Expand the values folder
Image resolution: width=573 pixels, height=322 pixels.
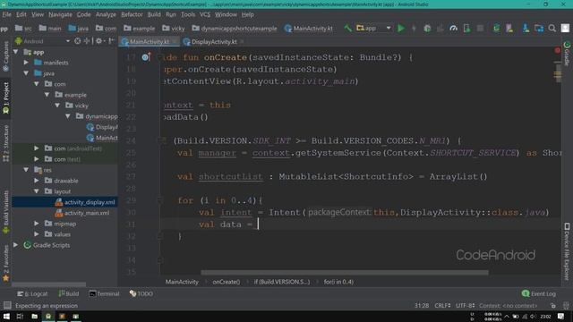click(37, 234)
